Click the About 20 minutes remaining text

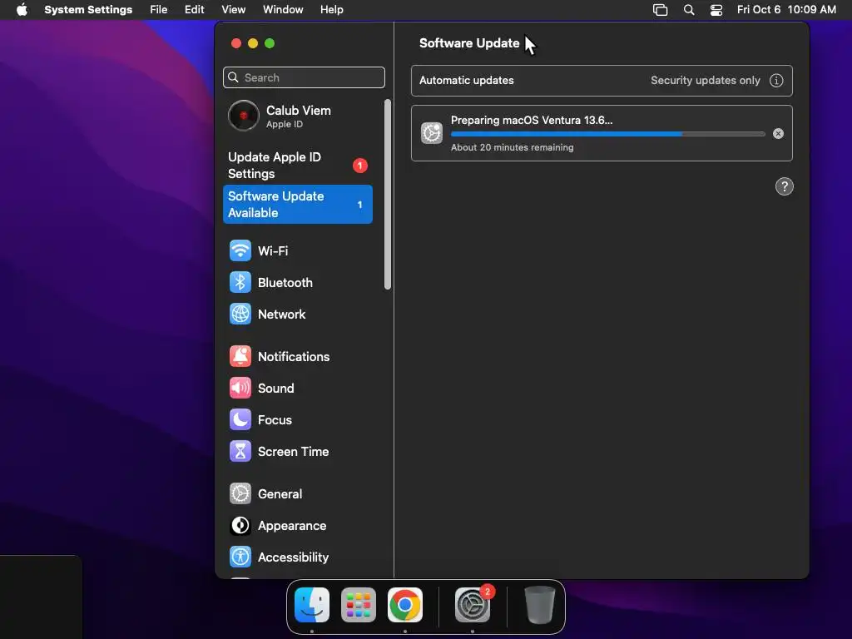512,147
